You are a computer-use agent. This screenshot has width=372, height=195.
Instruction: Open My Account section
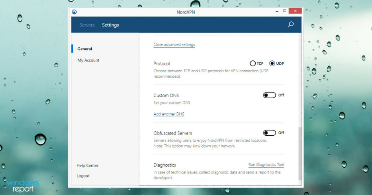(88, 60)
